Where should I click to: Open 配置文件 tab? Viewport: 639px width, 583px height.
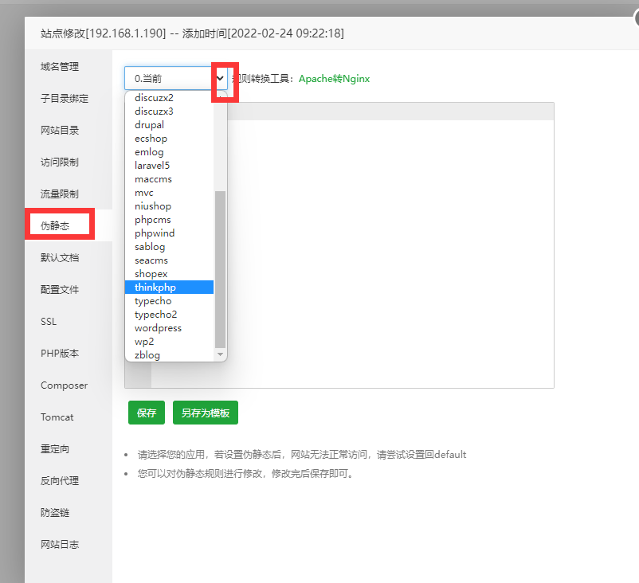[x=60, y=290]
